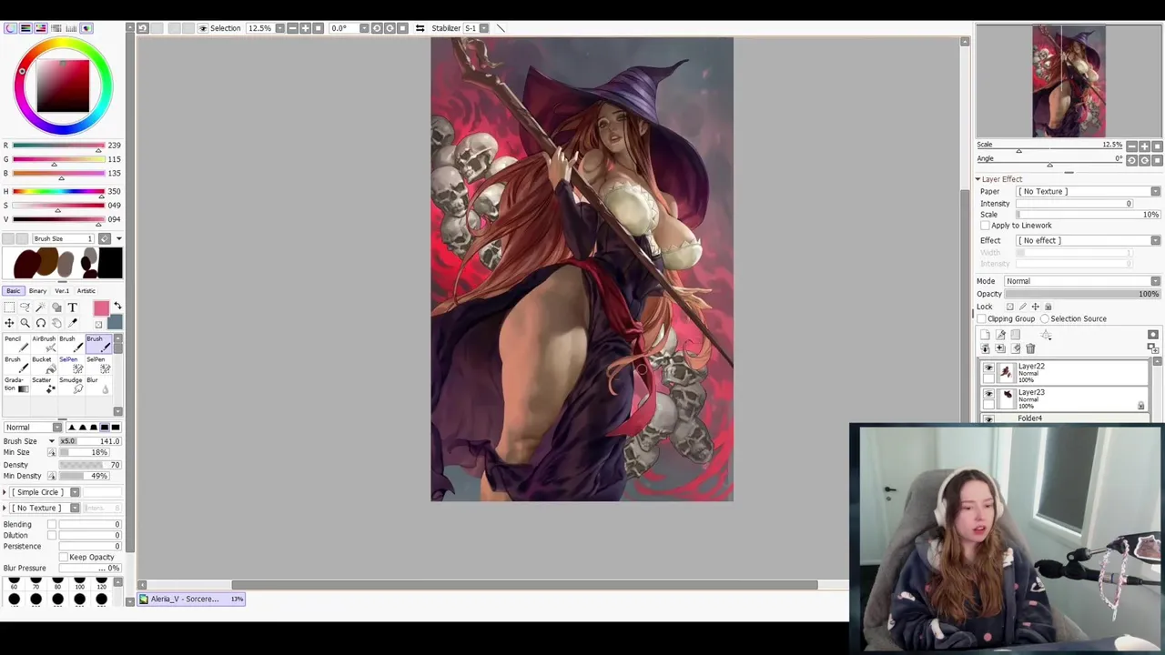Open the zoom percentage dropdown in toolbar

[x=279, y=28]
